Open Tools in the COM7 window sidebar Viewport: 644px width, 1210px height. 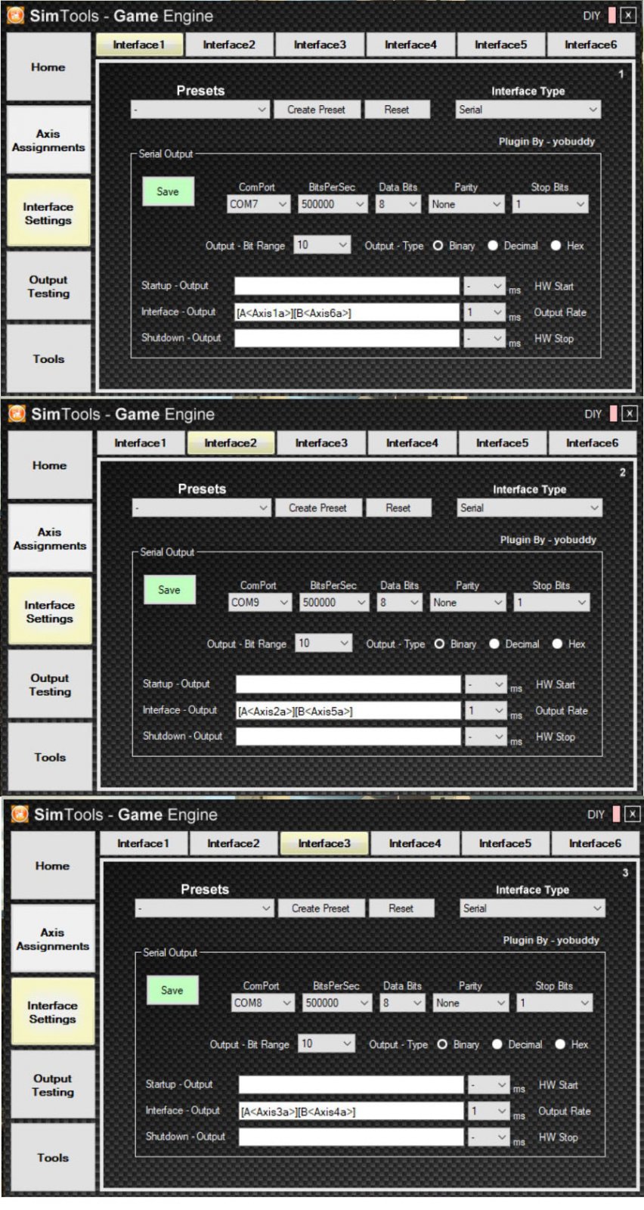pos(48,359)
